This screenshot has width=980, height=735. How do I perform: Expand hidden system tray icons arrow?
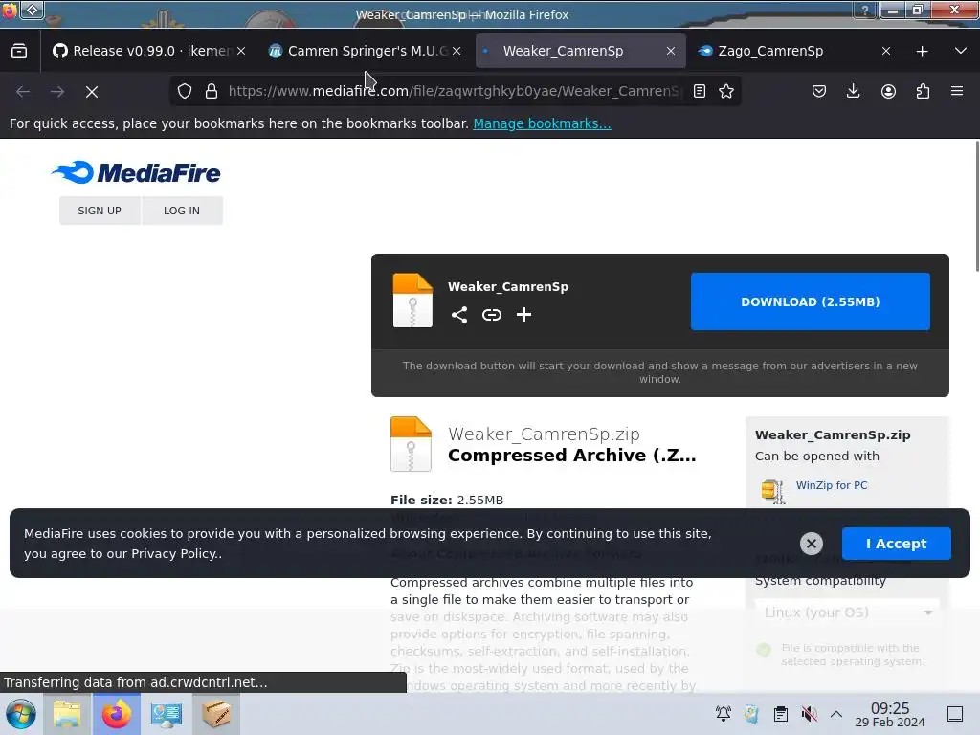pyautogui.click(x=836, y=714)
